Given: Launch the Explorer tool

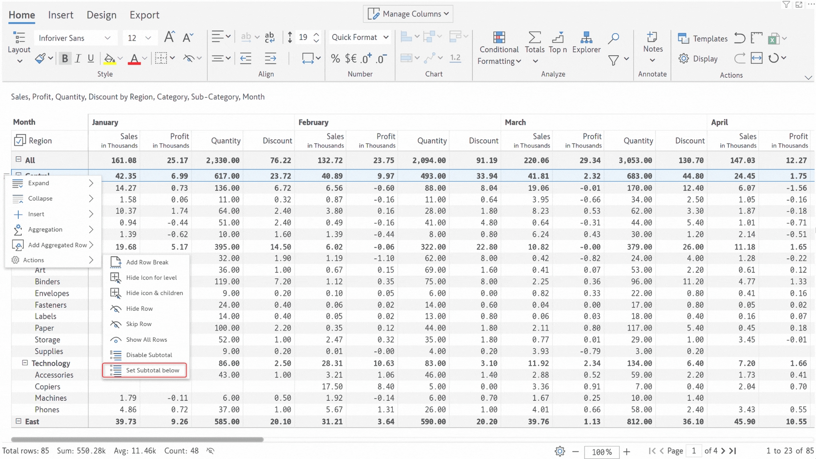Looking at the screenshot, I should coord(586,42).
